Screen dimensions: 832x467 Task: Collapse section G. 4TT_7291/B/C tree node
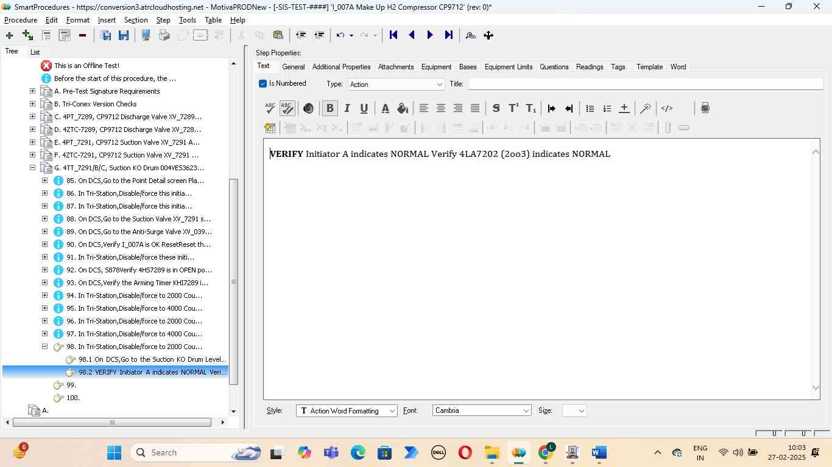click(32, 168)
